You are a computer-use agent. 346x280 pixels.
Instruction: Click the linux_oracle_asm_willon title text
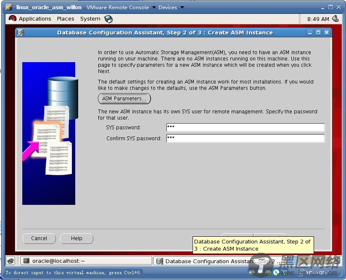click(49, 7)
